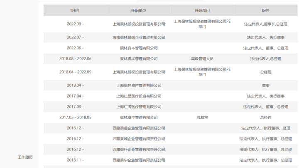Image resolution: width=299 pixels, height=168 pixels.
Task: Select 法定代表人、执行董事 in the 2017.04 row
Action: (x=266, y=96)
